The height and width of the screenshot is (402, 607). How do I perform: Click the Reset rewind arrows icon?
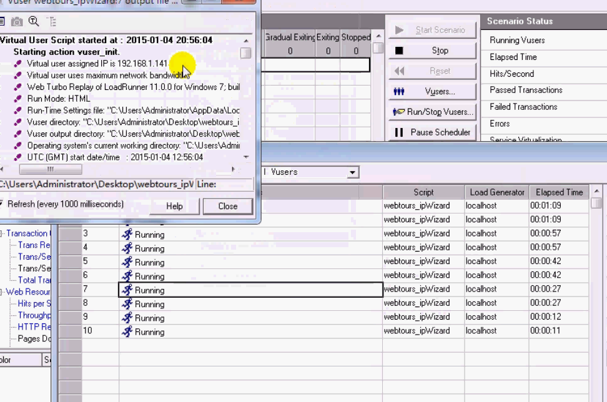coord(400,71)
